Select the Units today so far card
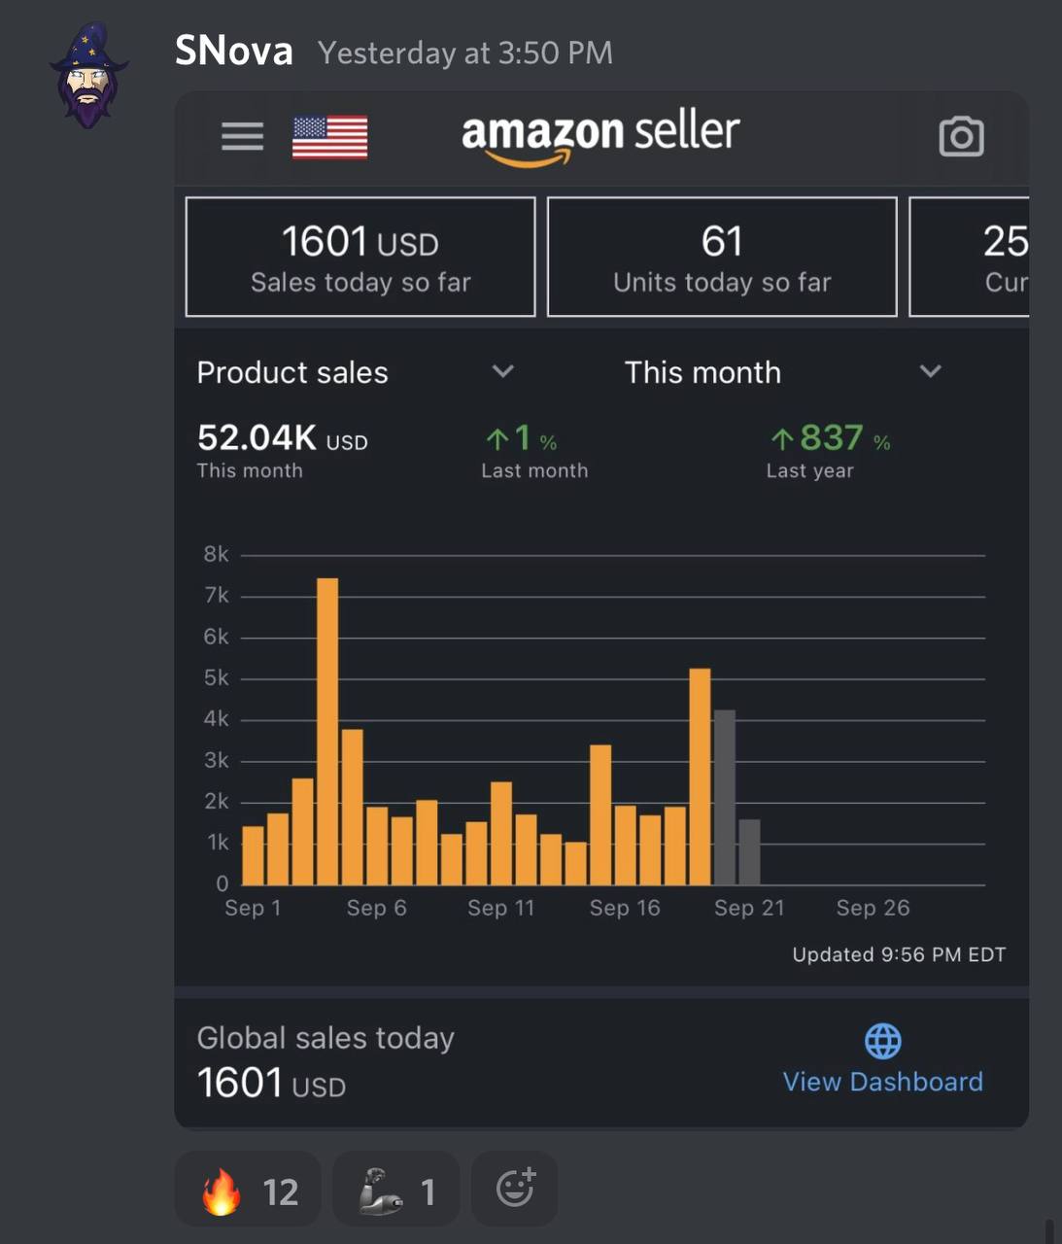This screenshot has height=1244, width=1062. (722, 257)
